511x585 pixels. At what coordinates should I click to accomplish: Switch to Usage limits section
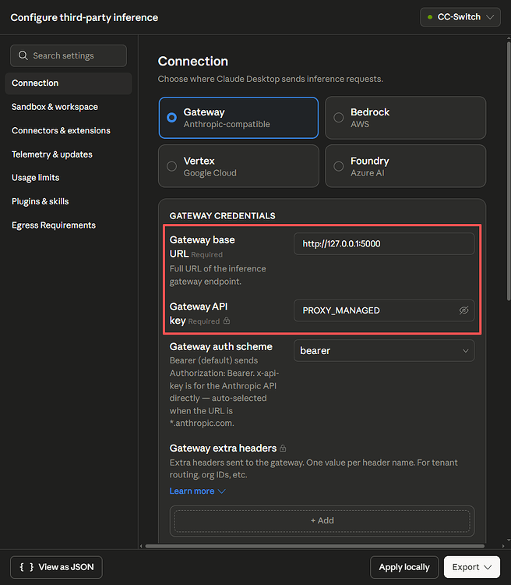click(x=36, y=178)
